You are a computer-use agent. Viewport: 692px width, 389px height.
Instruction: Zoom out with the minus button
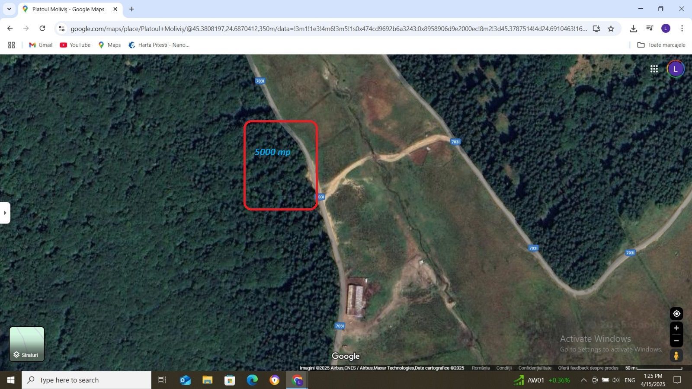click(676, 341)
